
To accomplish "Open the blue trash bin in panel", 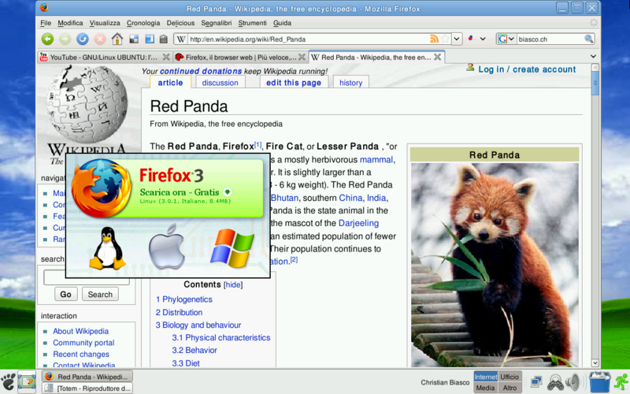I will click(x=599, y=381).
